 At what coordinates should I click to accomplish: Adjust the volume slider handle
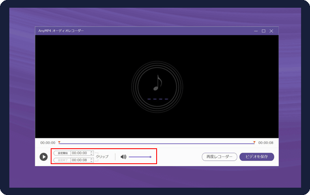(151, 157)
